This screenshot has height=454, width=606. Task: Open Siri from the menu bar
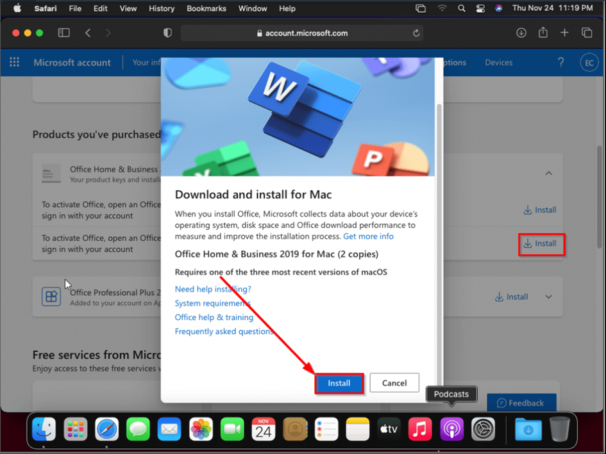tap(498, 8)
